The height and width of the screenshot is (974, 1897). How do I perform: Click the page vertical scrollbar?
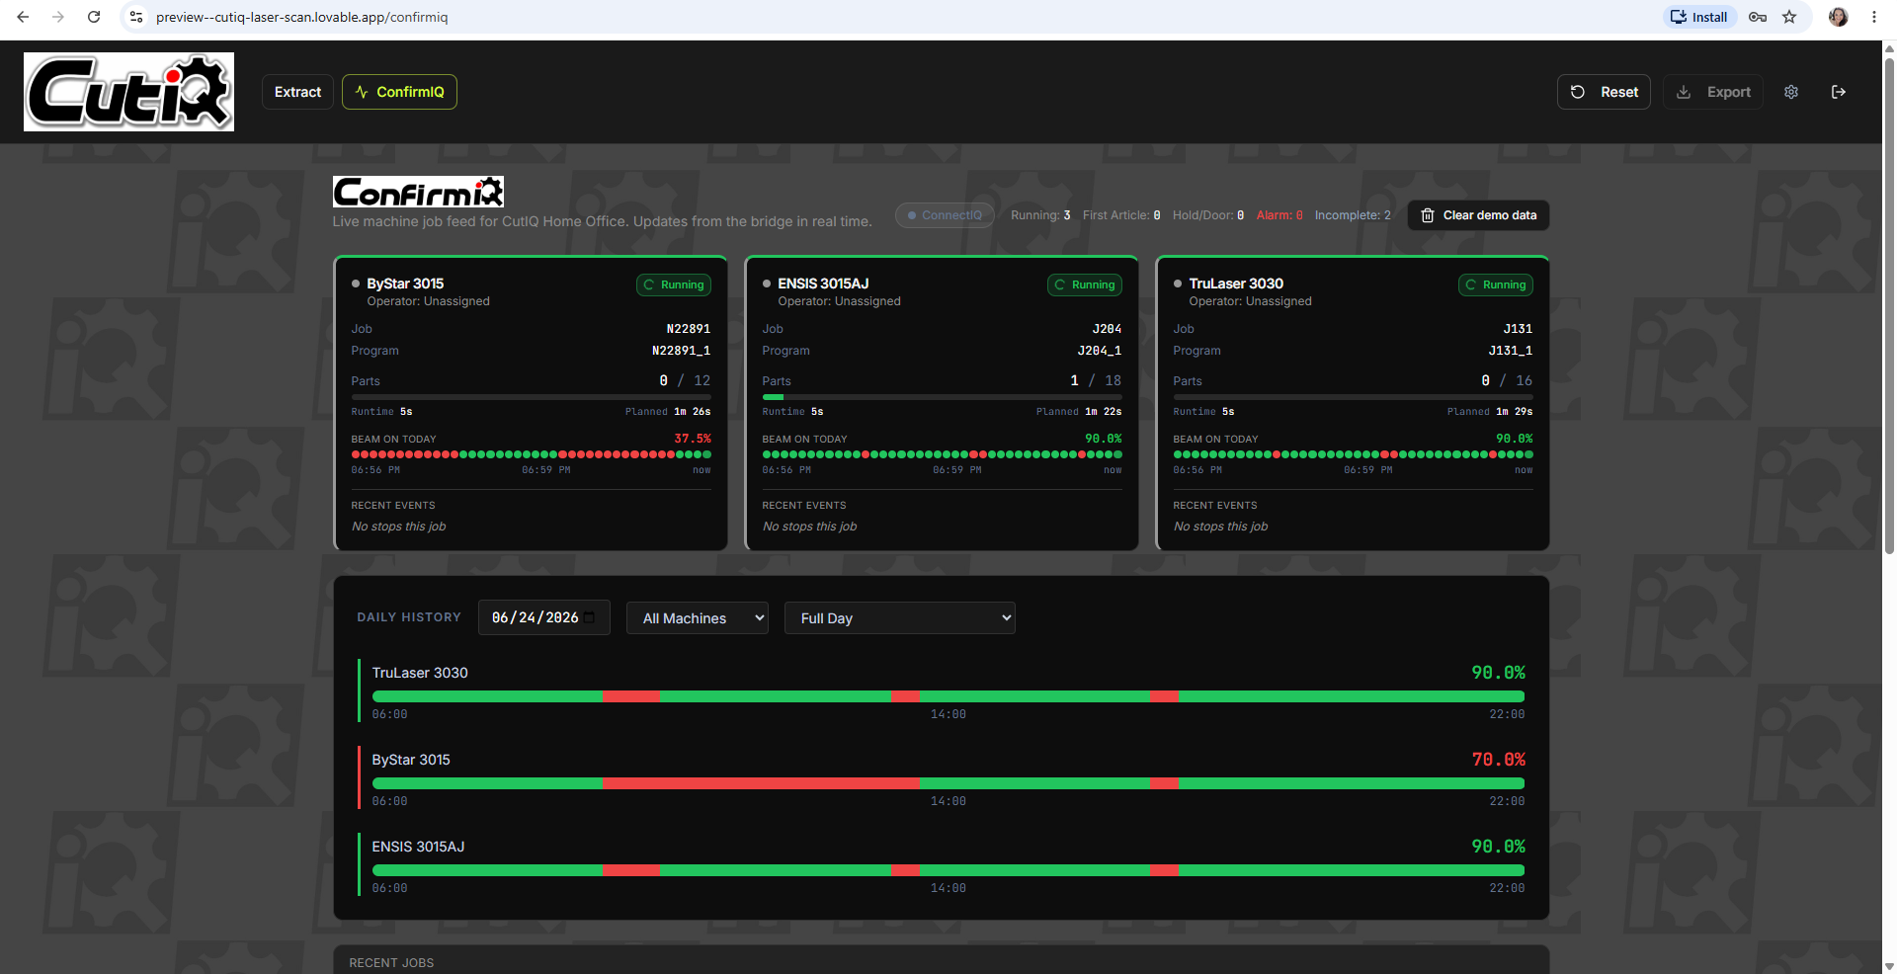[1889, 306]
